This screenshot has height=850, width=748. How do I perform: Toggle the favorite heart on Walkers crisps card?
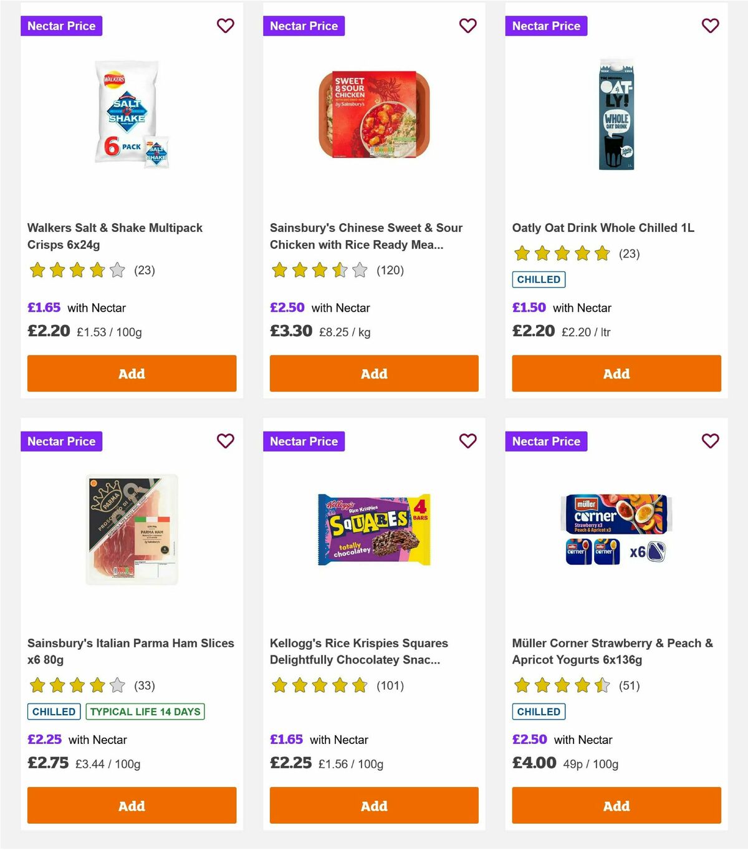[x=226, y=26]
